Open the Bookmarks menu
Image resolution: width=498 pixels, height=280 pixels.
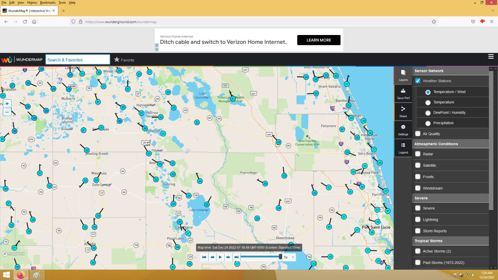(x=48, y=2)
